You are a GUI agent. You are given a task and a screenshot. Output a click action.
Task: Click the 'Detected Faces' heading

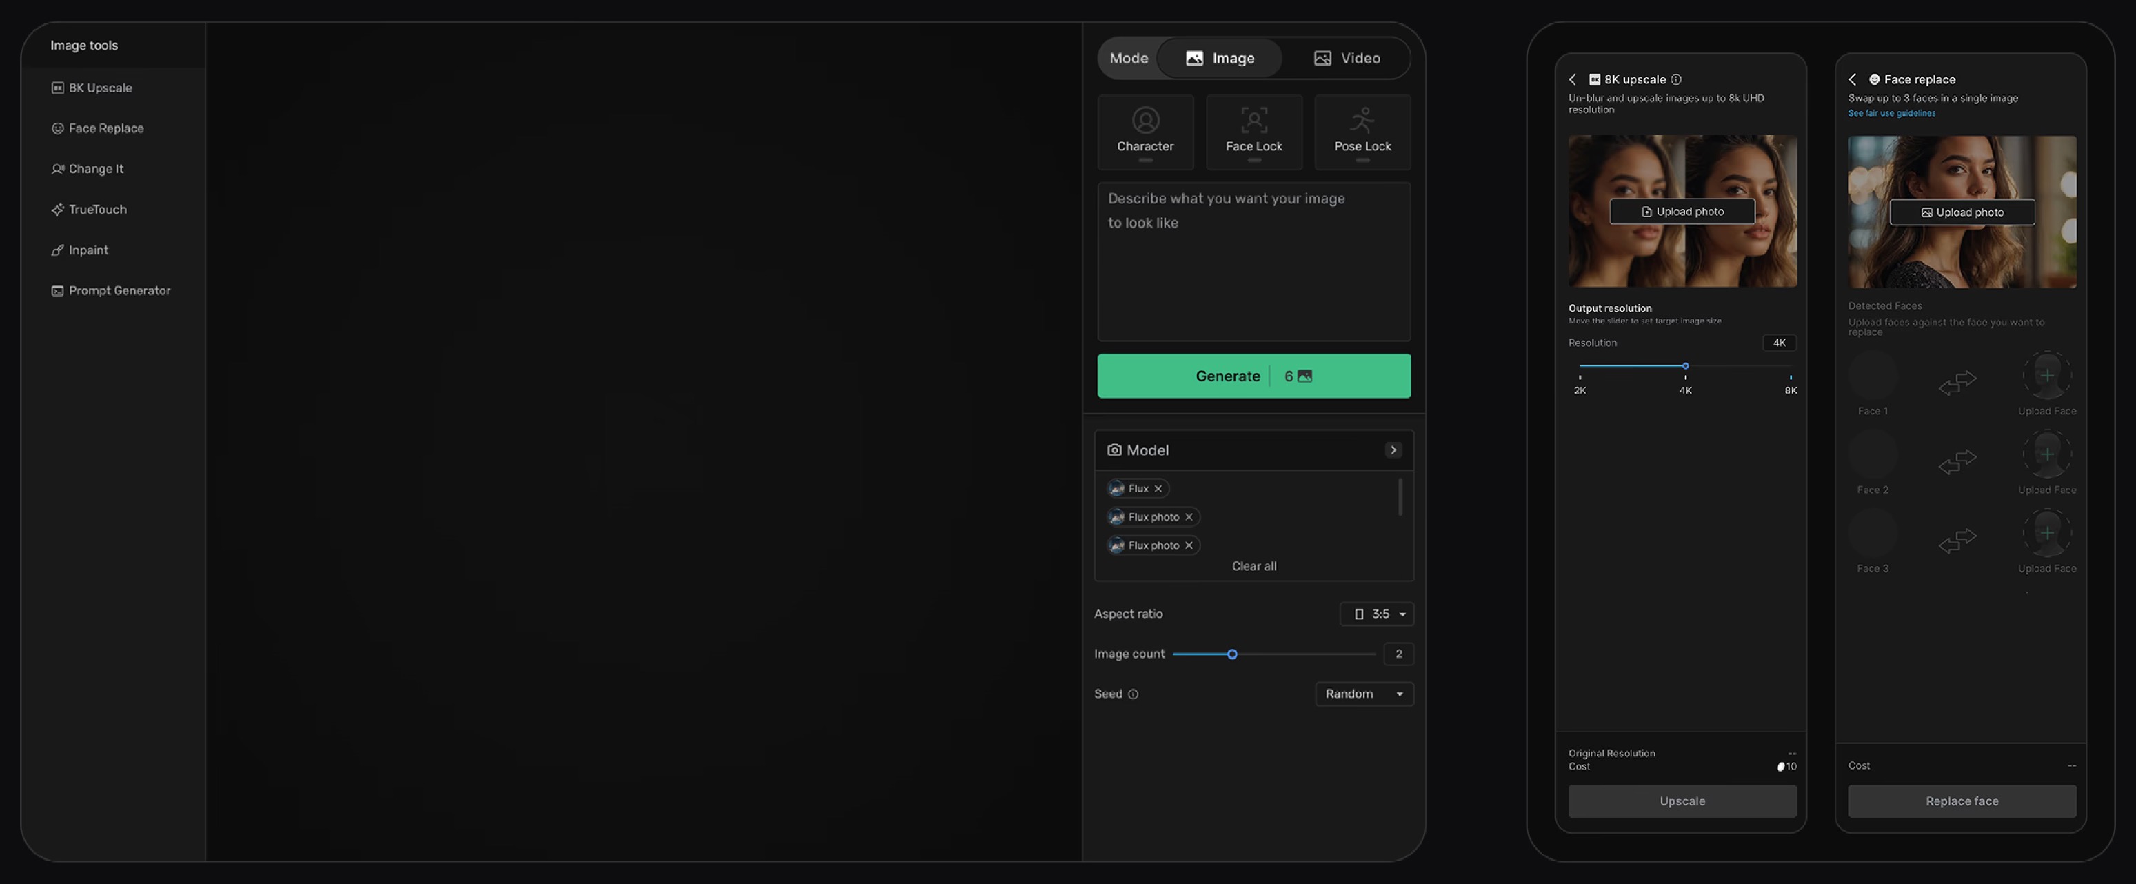1885,306
